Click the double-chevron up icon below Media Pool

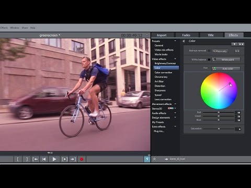point(154,159)
